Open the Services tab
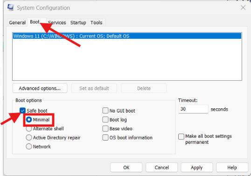 57,22
